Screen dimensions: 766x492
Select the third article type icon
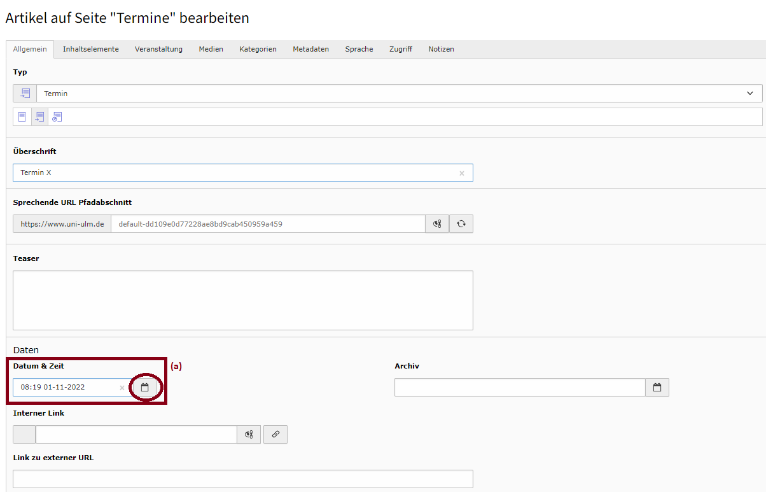(x=57, y=117)
